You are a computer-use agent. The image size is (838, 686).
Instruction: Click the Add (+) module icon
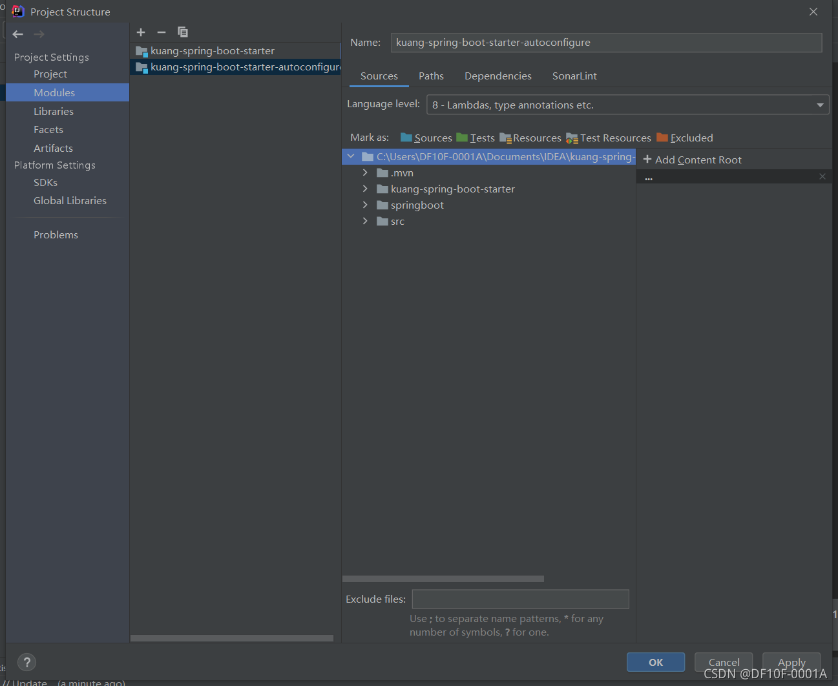[141, 32]
